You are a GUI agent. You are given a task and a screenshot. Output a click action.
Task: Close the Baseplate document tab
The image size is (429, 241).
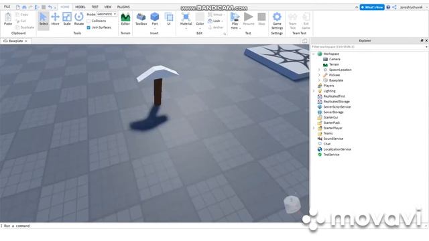26,41
